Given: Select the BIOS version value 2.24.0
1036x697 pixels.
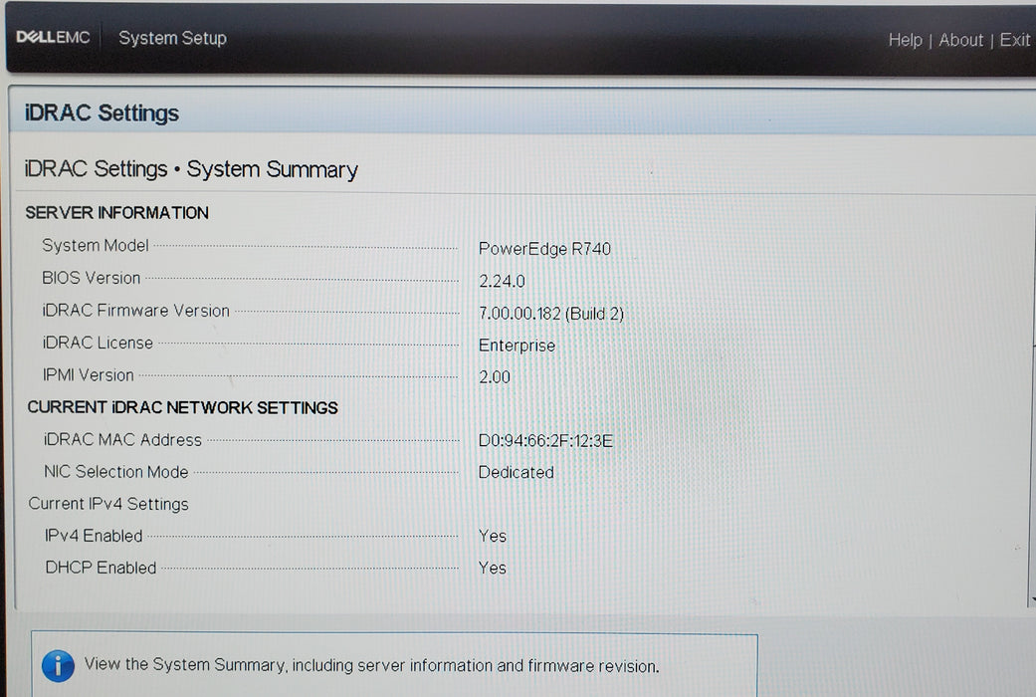Looking at the screenshot, I should point(502,281).
